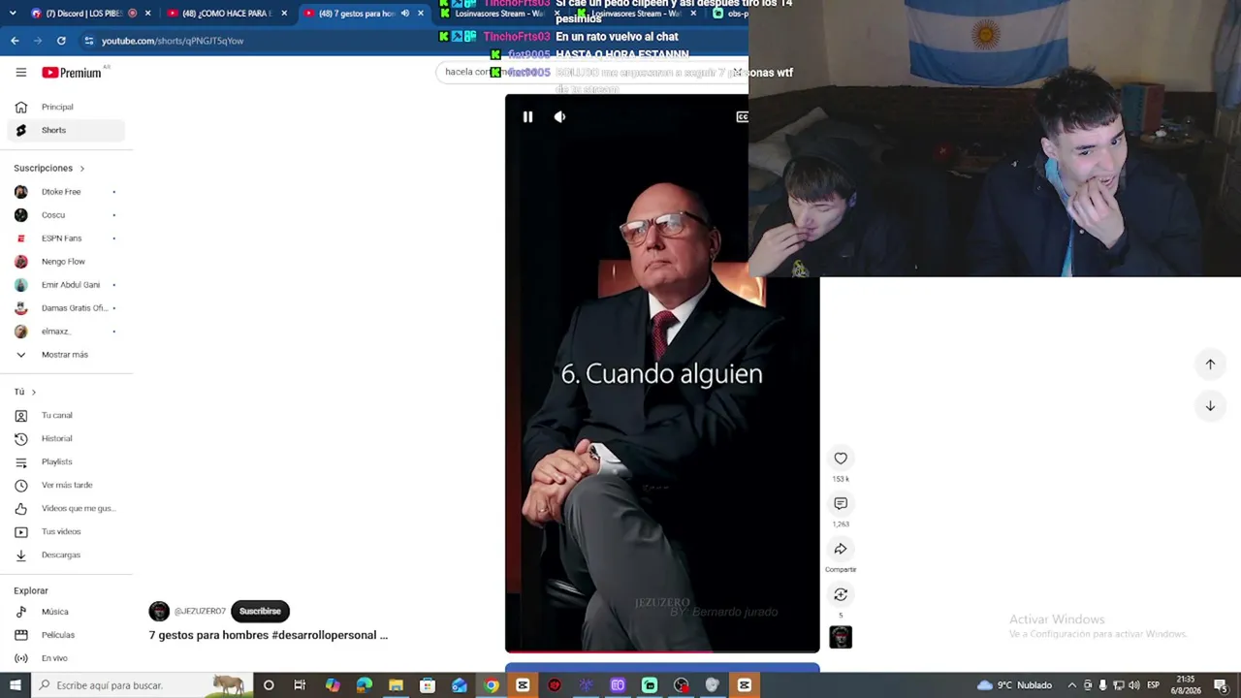Open the @JEZUZERO7 channel avatar
Screen dimensions: 1241x698
(x=159, y=611)
